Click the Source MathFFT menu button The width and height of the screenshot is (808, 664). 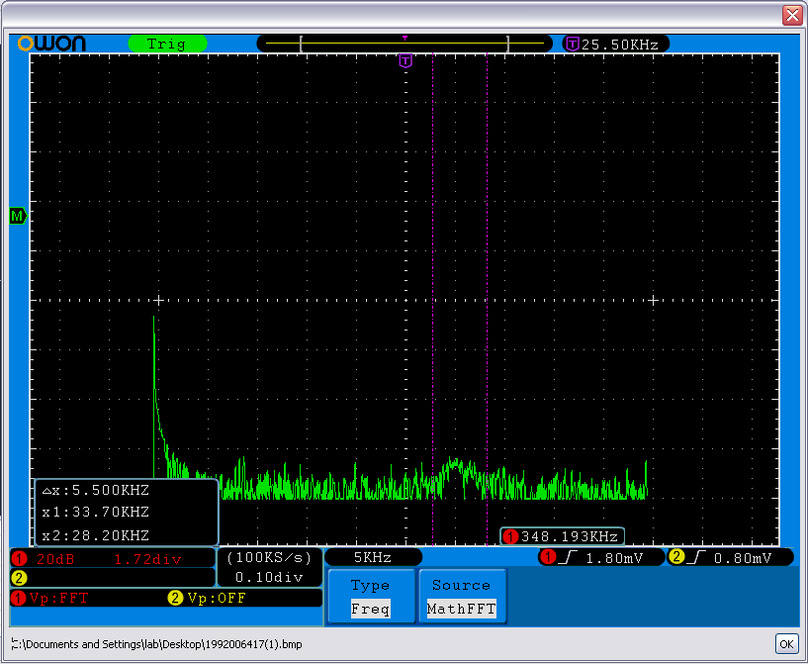(462, 597)
